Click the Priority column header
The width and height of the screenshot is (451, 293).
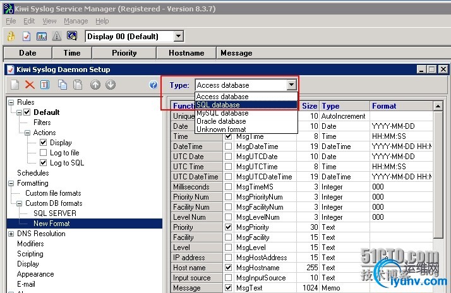tap(124, 53)
